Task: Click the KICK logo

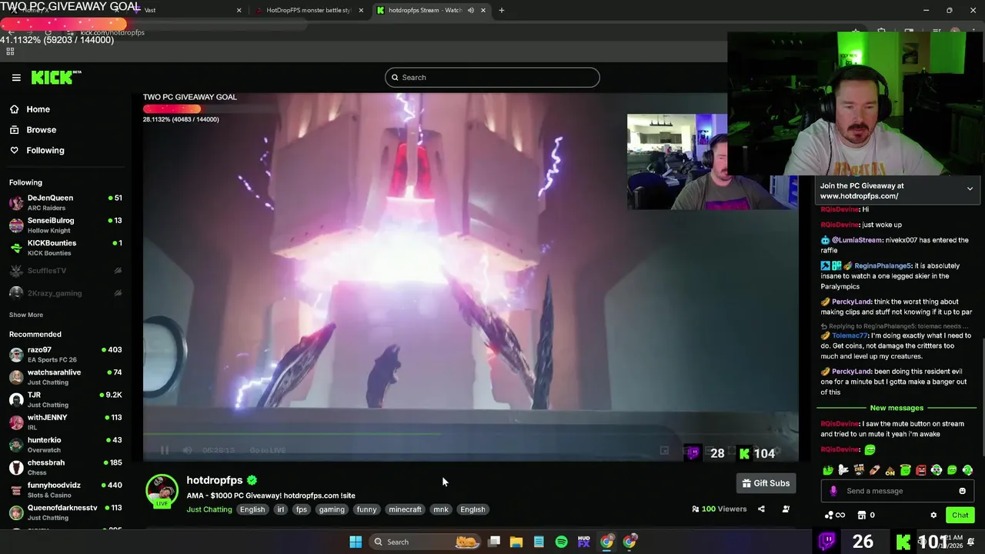Action: tap(55, 77)
